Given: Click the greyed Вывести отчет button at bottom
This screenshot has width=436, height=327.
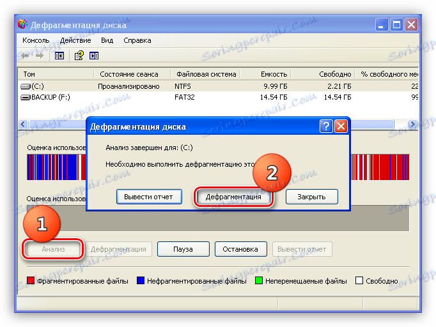Looking at the screenshot, I should click(302, 249).
